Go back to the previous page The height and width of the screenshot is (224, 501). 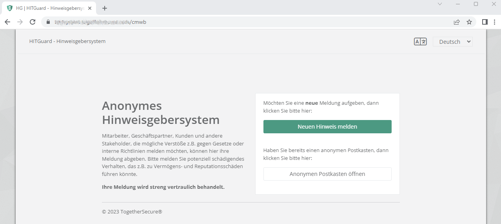7,22
